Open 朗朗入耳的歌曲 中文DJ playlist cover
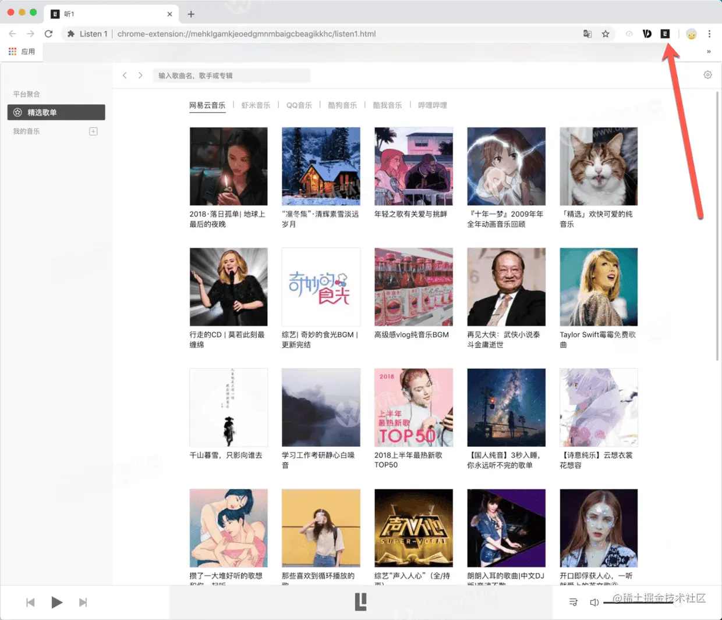 (x=506, y=528)
